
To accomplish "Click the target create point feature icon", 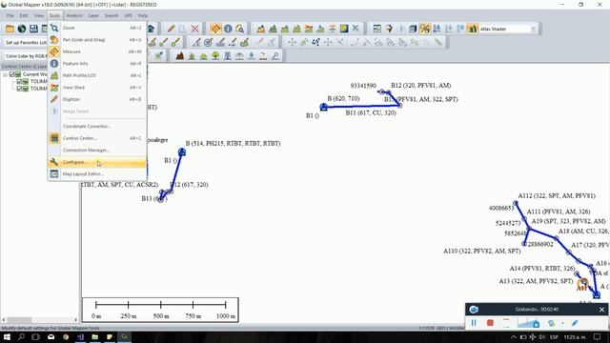I will tap(208, 42).
